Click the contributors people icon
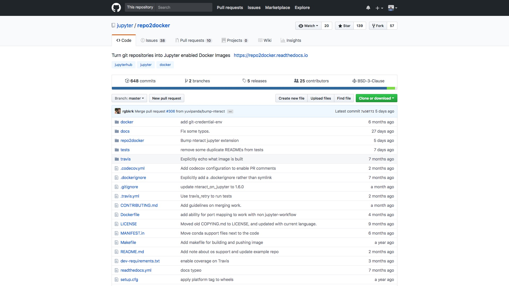Viewport: 509px width, 286px height. pyautogui.click(x=296, y=81)
